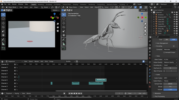The width and height of the screenshot is (179, 100).
Task: Click zoom magnifier icon in right viewport
Action: coord(145,24)
